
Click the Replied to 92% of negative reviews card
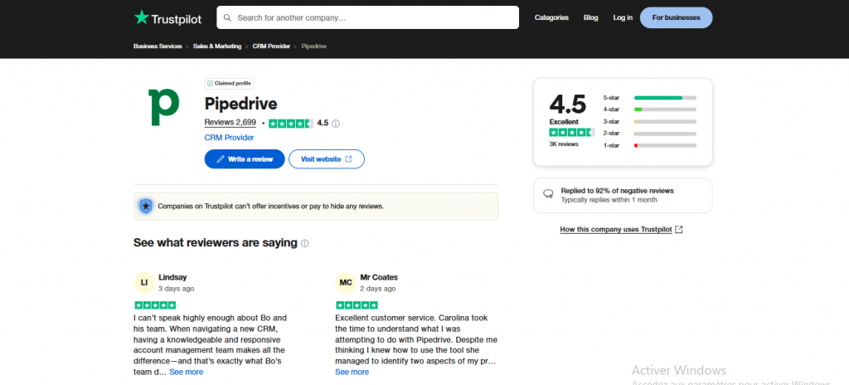click(623, 195)
